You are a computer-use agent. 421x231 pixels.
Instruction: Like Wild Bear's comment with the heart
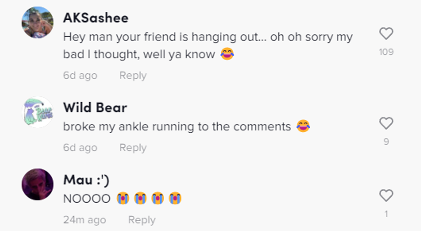[x=386, y=124]
